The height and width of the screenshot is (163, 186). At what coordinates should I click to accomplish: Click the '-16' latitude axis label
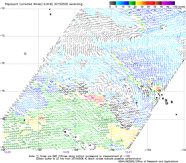click(2, 91)
